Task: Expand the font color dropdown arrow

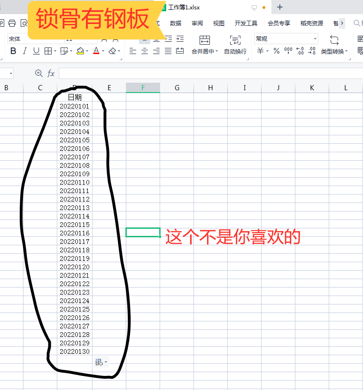Action: click(x=103, y=51)
